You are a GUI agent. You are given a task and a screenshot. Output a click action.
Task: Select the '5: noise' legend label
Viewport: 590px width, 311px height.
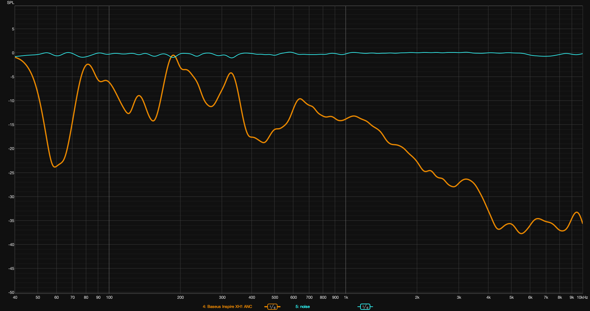[x=303, y=307]
